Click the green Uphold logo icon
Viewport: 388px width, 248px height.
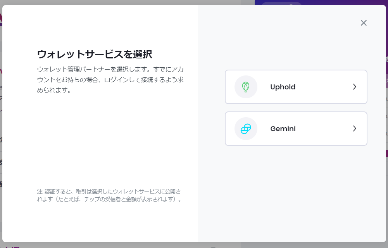(x=246, y=87)
